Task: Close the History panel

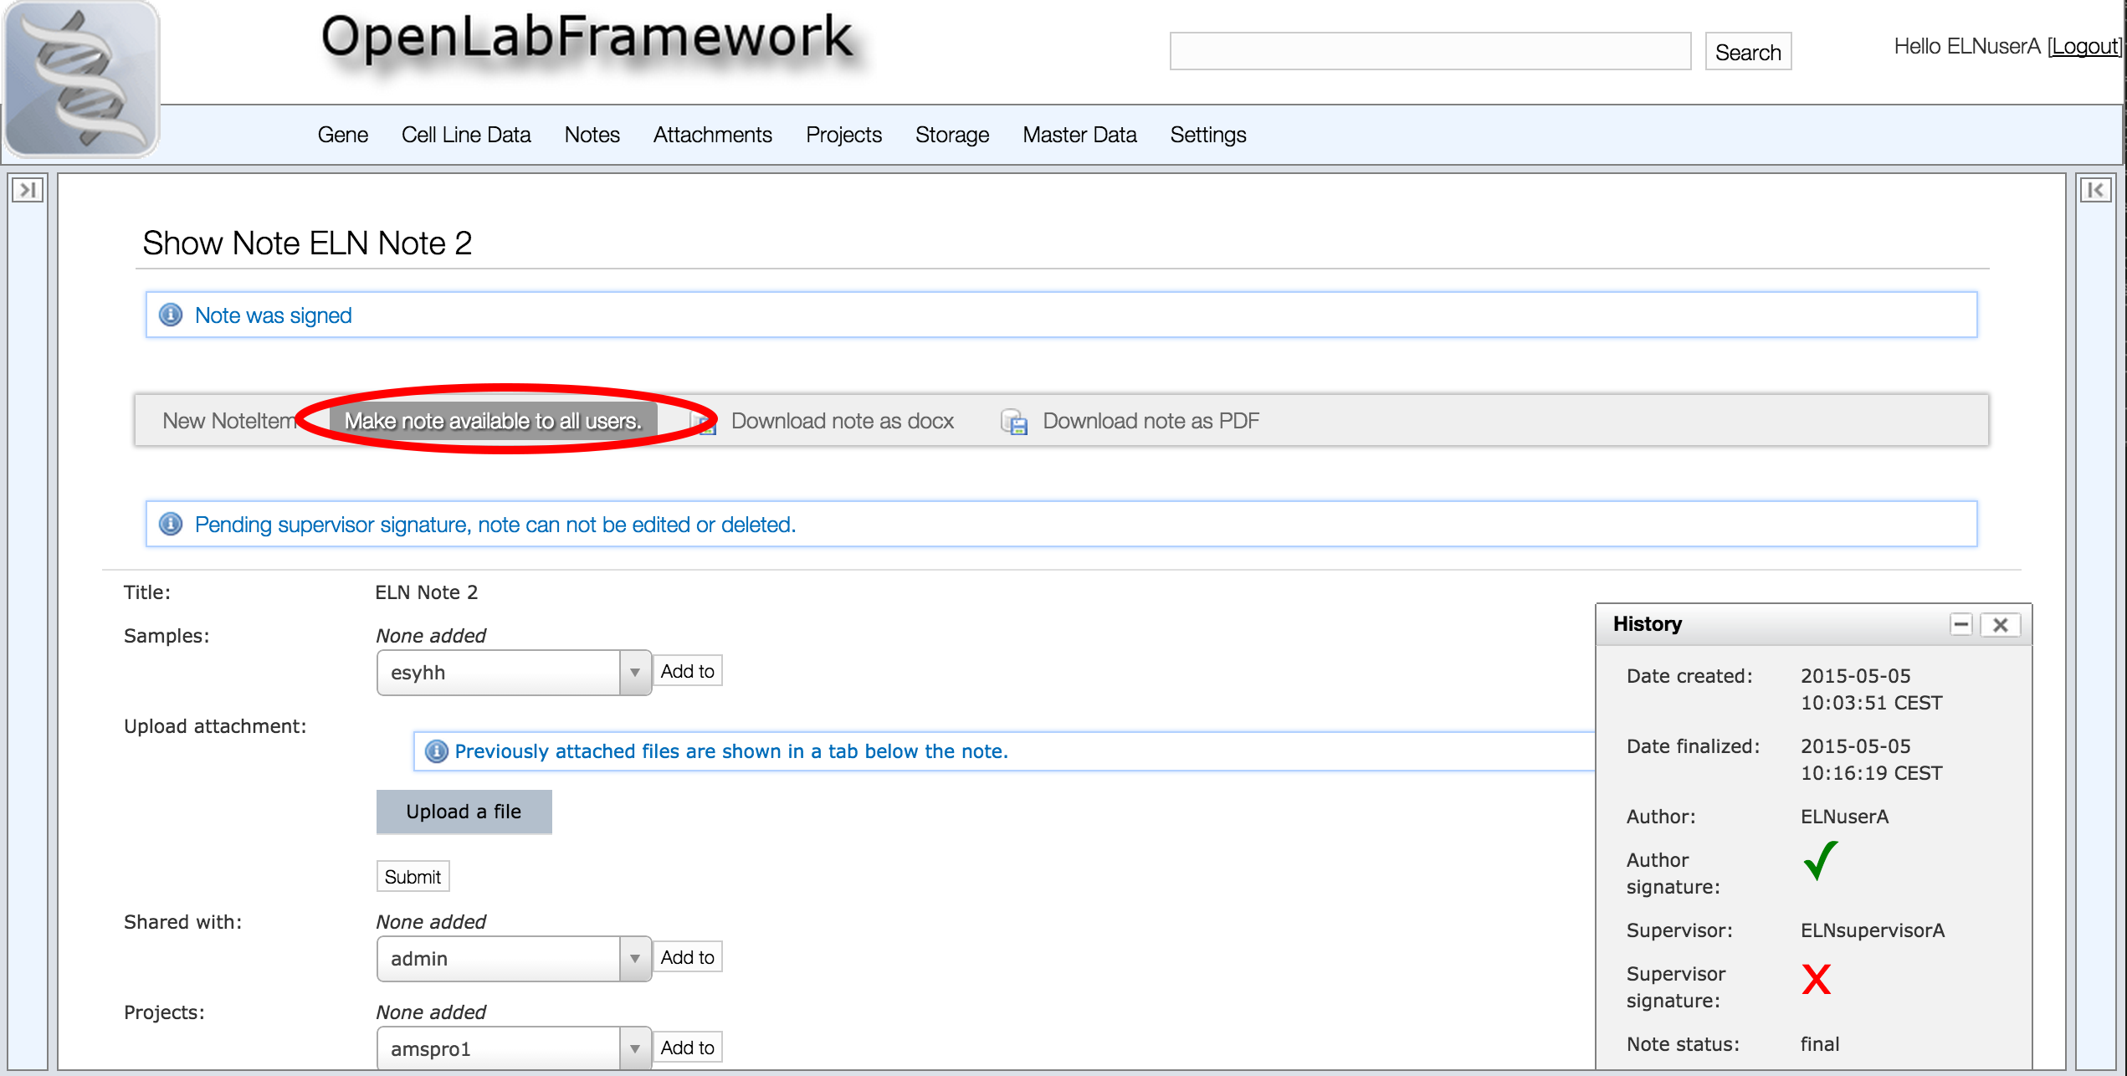Action: (2001, 625)
